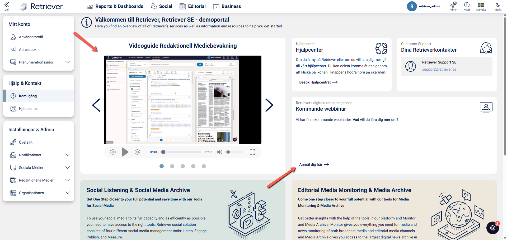The width and height of the screenshot is (507, 240).
Task: Select Kom igång in Hjälp & Kontakt
Action: pyautogui.click(x=39, y=96)
